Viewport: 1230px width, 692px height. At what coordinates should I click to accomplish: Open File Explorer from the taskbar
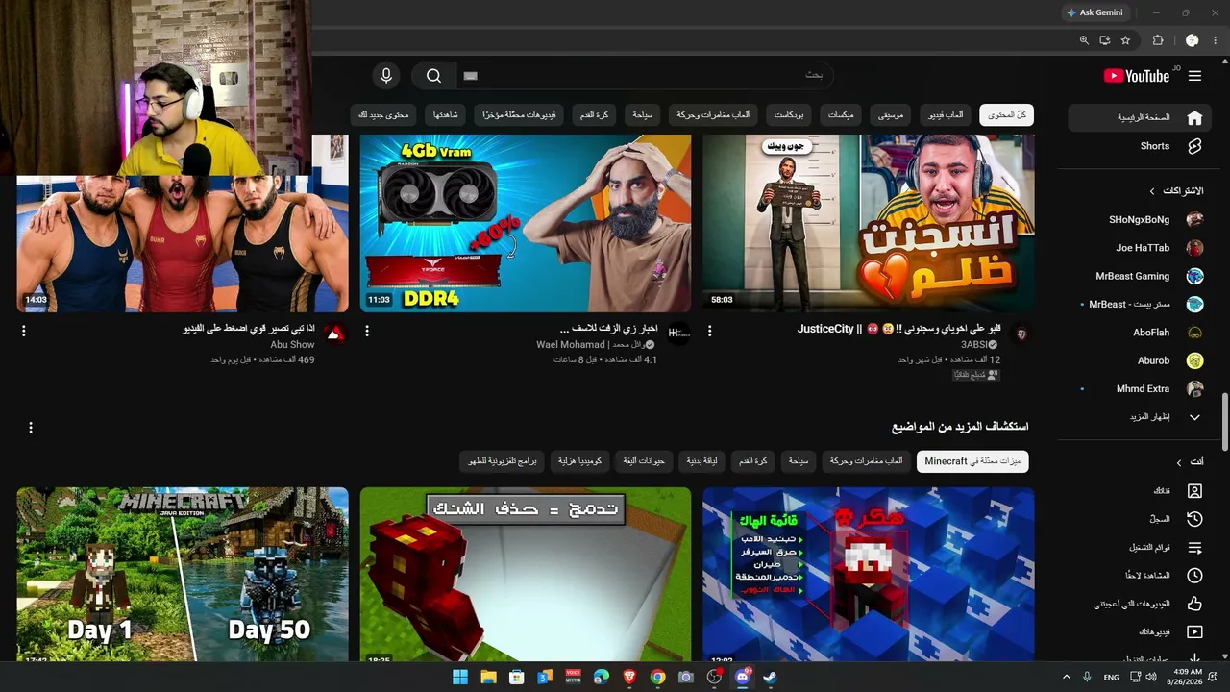click(x=488, y=677)
